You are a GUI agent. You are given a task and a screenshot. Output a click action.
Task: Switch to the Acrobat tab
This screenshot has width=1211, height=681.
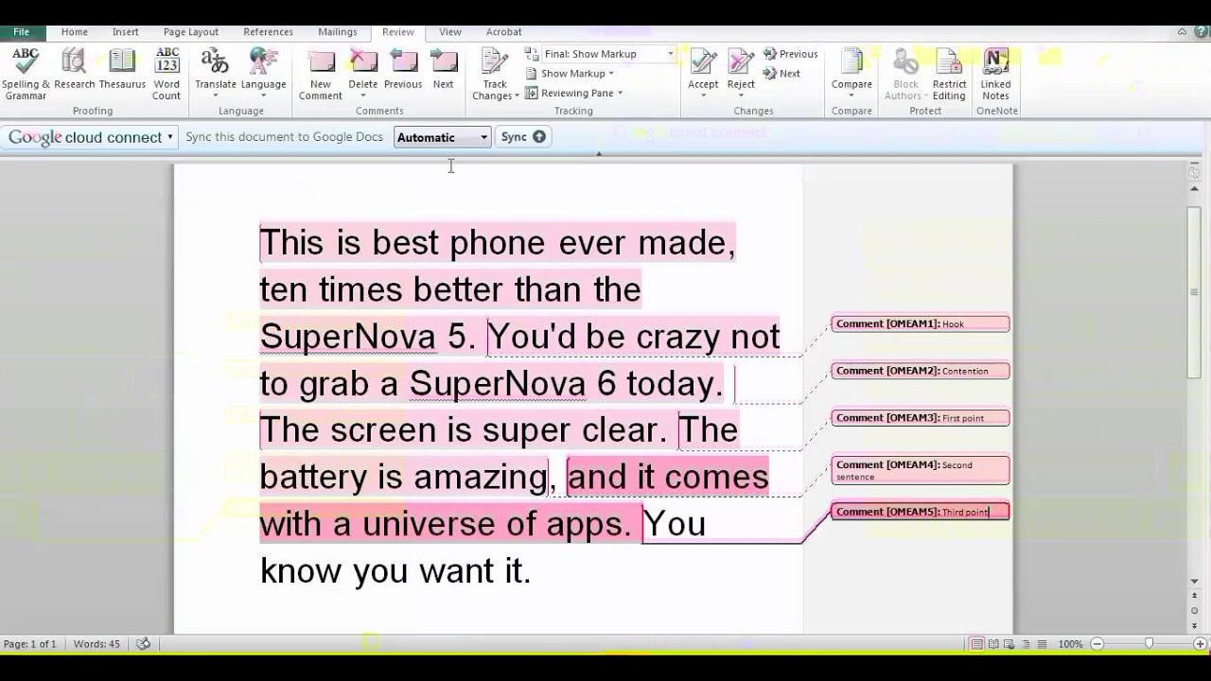click(x=503, y=32)
